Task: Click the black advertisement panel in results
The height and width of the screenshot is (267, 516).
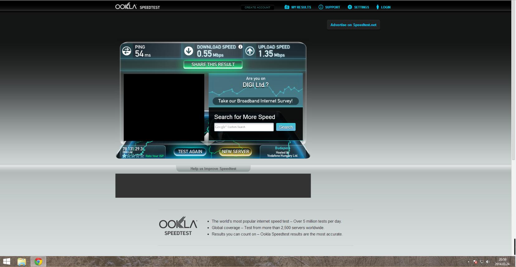Action: click(164, 107)
